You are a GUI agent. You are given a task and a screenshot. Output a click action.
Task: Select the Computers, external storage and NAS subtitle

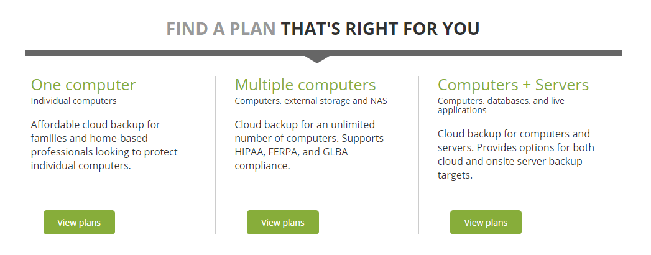(311, 101)
